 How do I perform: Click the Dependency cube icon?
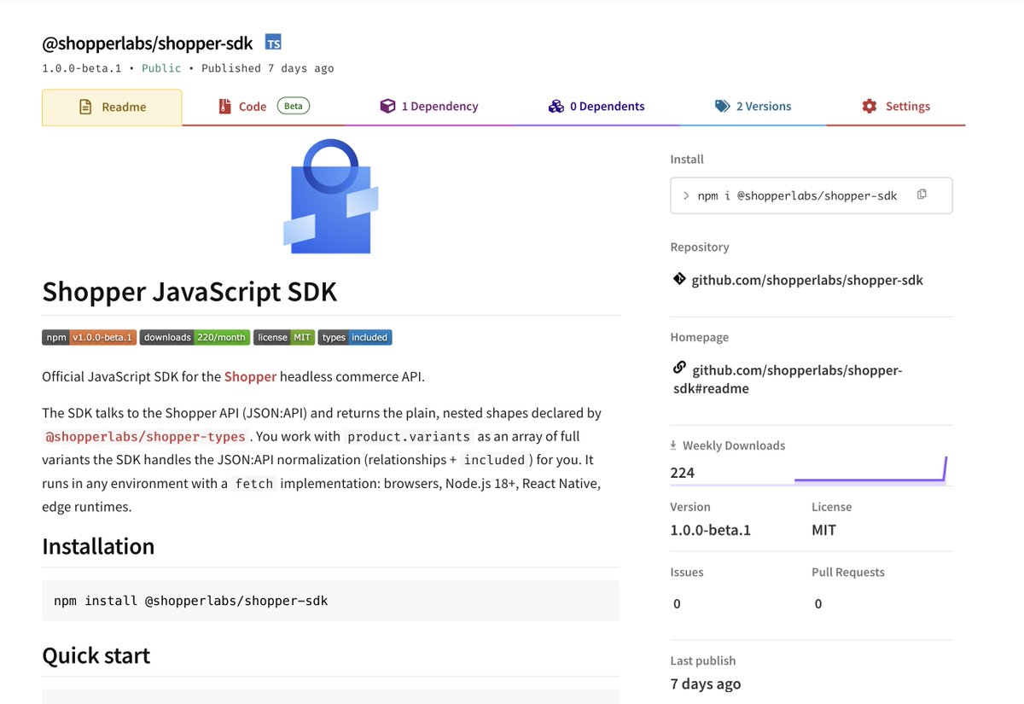coord(387,106)
